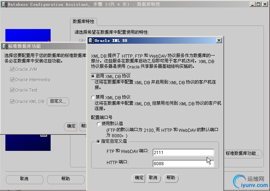Choose the use default port values option
Image resolution: width=270 pixels, height=191 pixels.
pos(99,124)
